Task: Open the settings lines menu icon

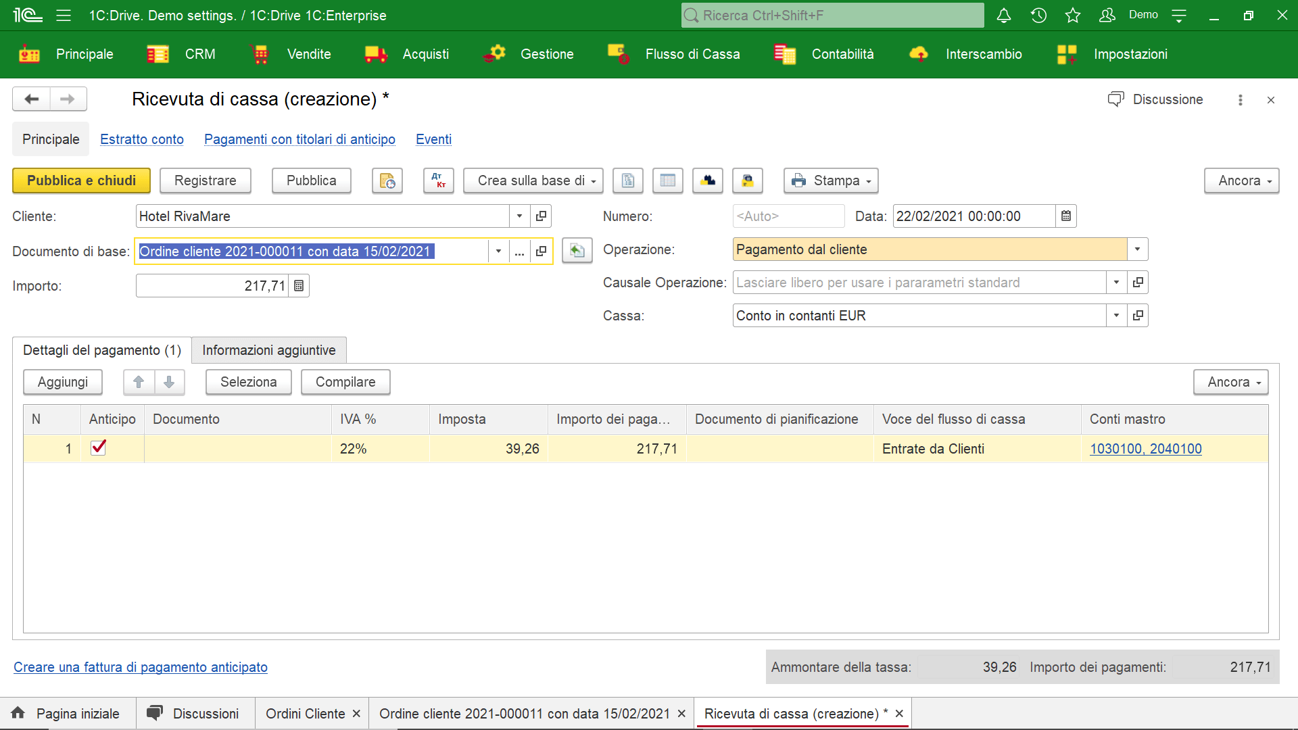Action: pos(1179,16)
